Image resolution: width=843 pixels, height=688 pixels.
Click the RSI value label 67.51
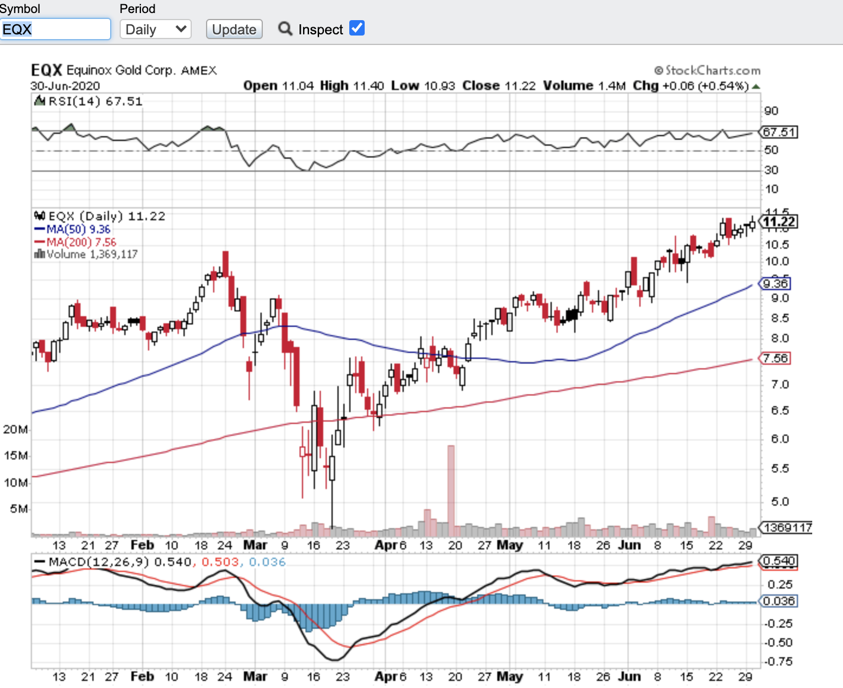coord(778,132)
